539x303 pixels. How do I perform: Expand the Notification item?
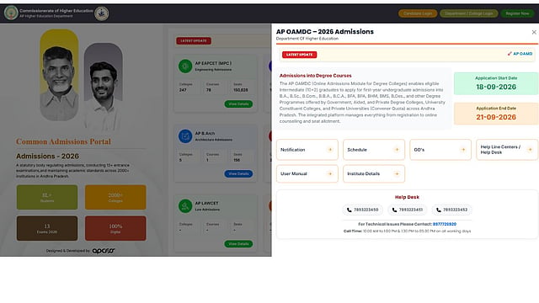coord(307,150)
